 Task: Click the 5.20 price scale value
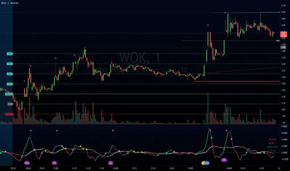pos(283,6)
